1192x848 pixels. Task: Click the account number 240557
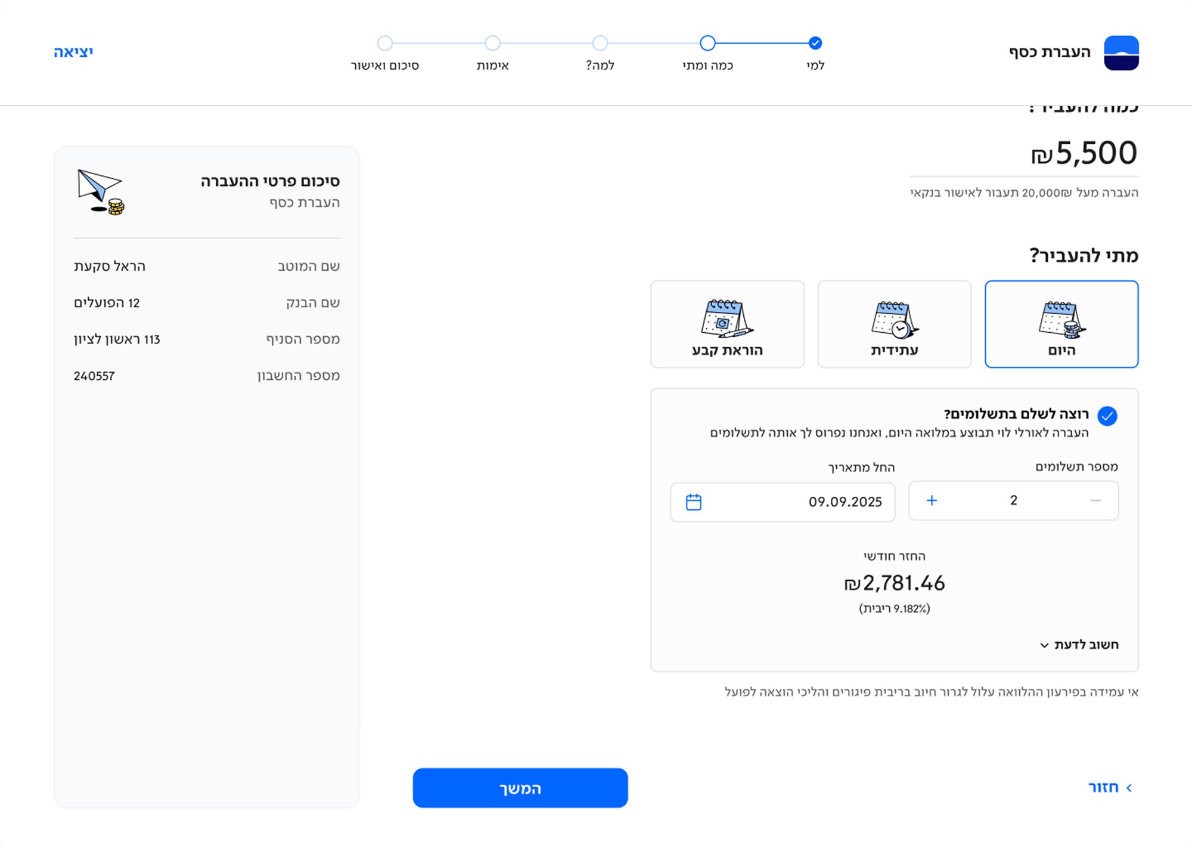point(94,376)
